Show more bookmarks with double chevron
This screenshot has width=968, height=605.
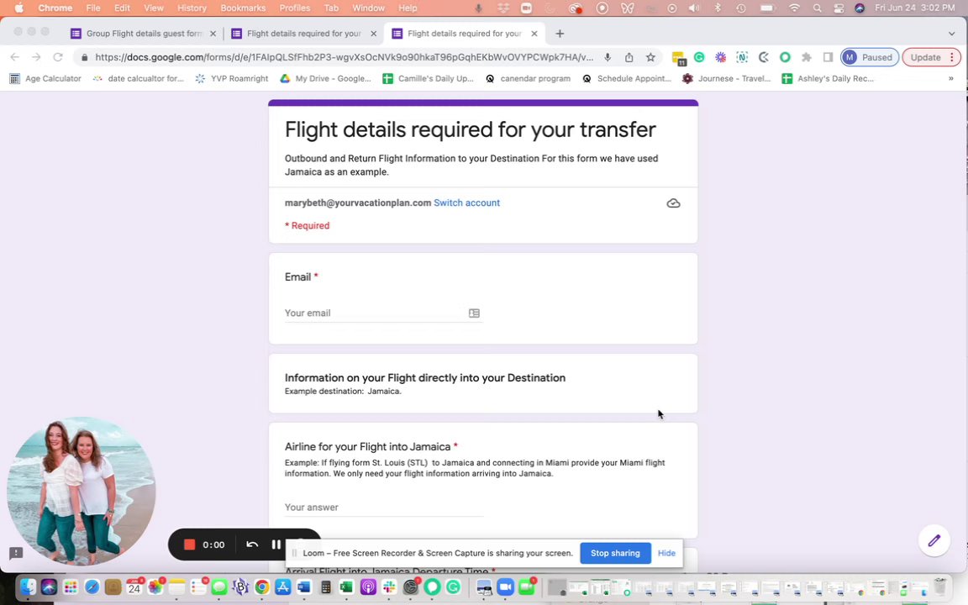coord(950,78)
